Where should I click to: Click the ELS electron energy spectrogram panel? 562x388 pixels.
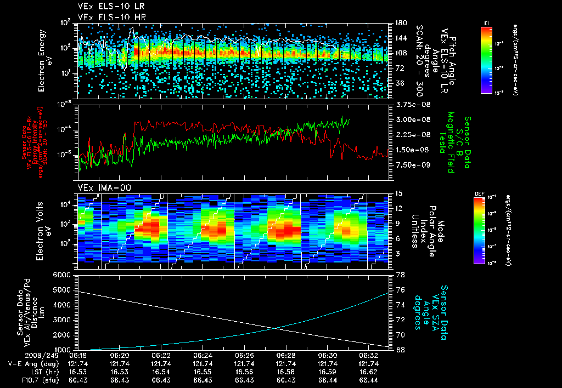233,61
